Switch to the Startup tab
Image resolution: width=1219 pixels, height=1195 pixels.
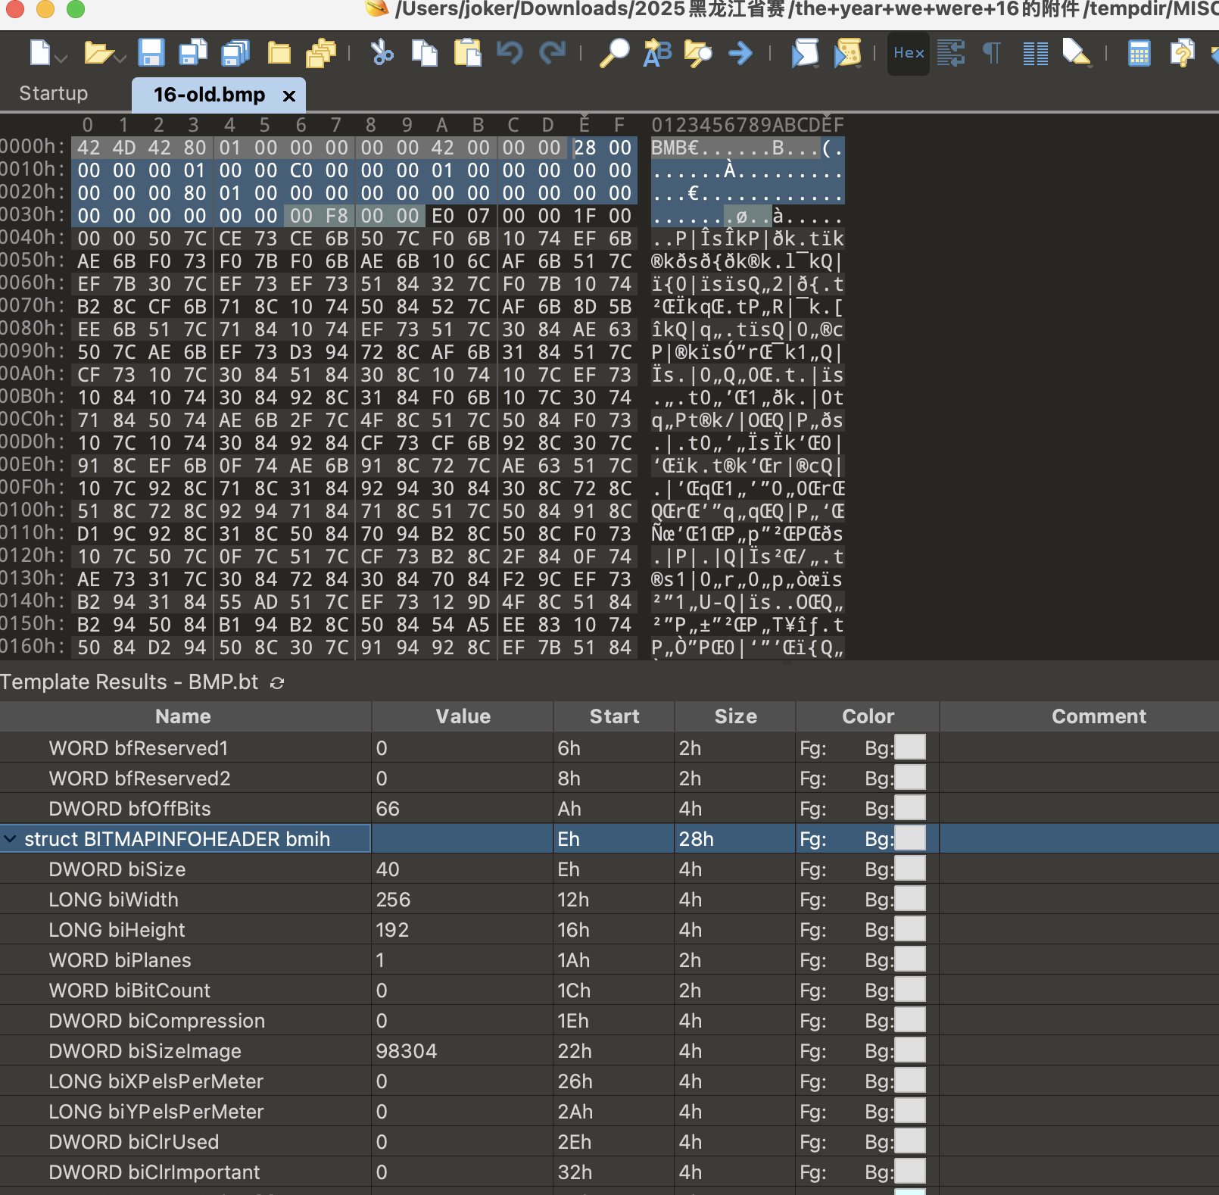[x=54, y=93]
